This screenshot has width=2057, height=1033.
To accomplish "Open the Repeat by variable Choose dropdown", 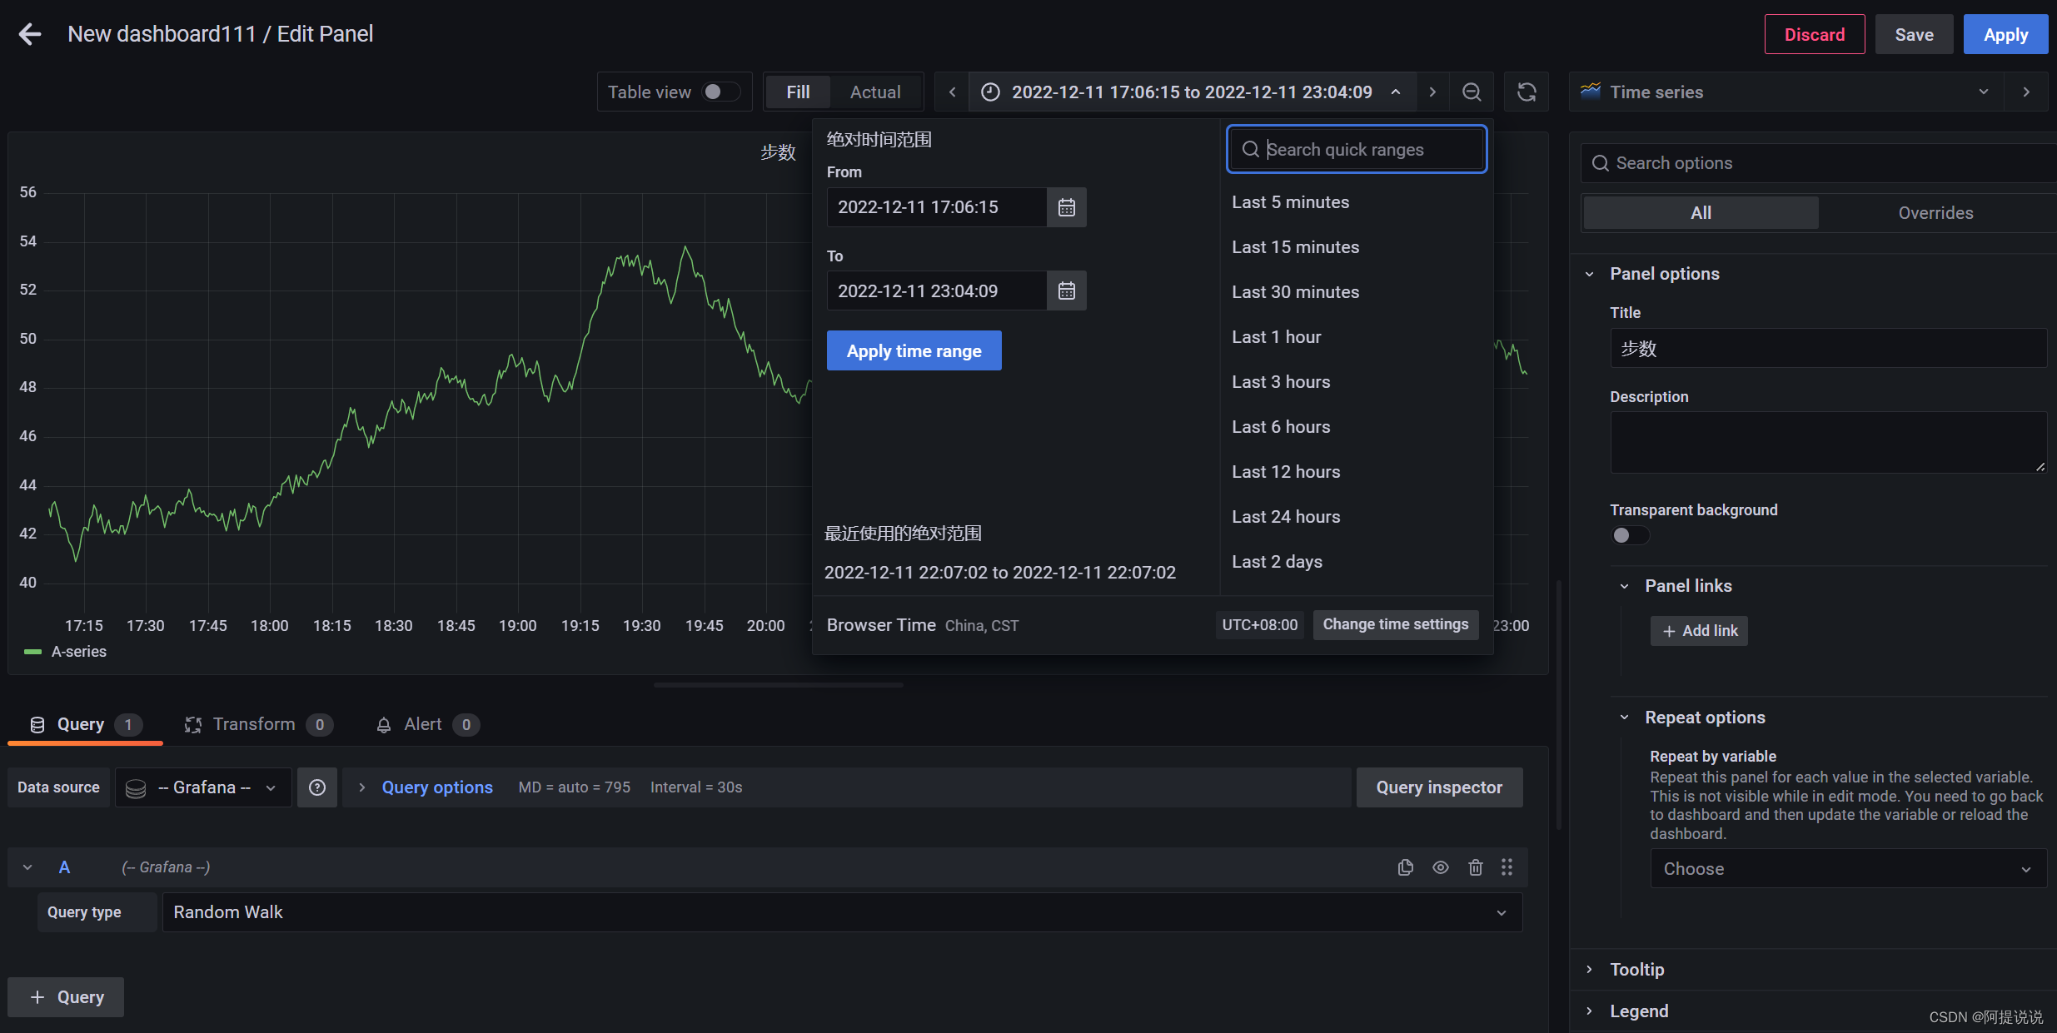I will [x=1848, y=869].
